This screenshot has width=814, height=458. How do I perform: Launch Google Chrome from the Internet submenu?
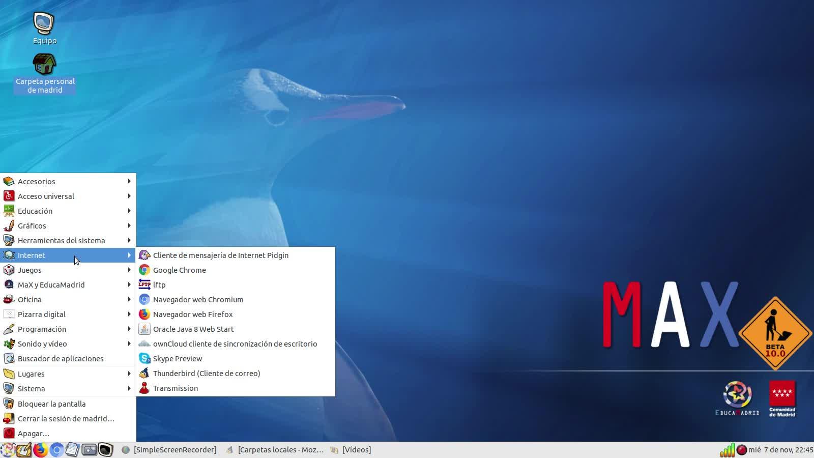pyautogui.click(x=235, y=270)
